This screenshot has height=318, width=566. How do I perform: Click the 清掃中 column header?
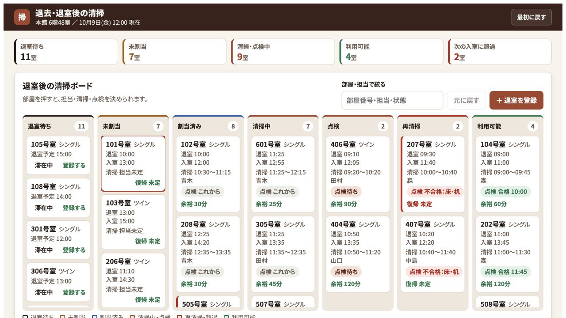click(283, 126)
